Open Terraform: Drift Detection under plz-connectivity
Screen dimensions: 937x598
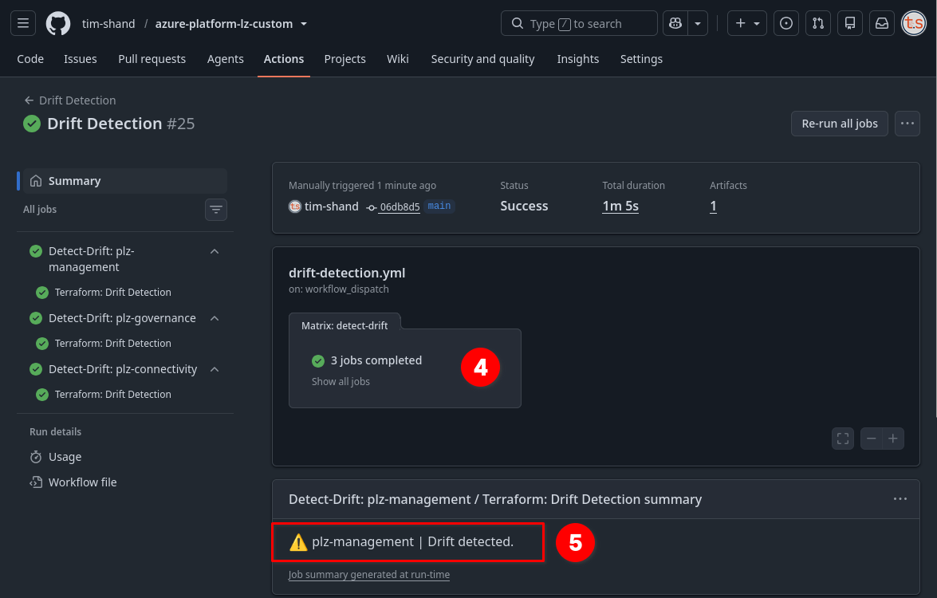[113, 395]
